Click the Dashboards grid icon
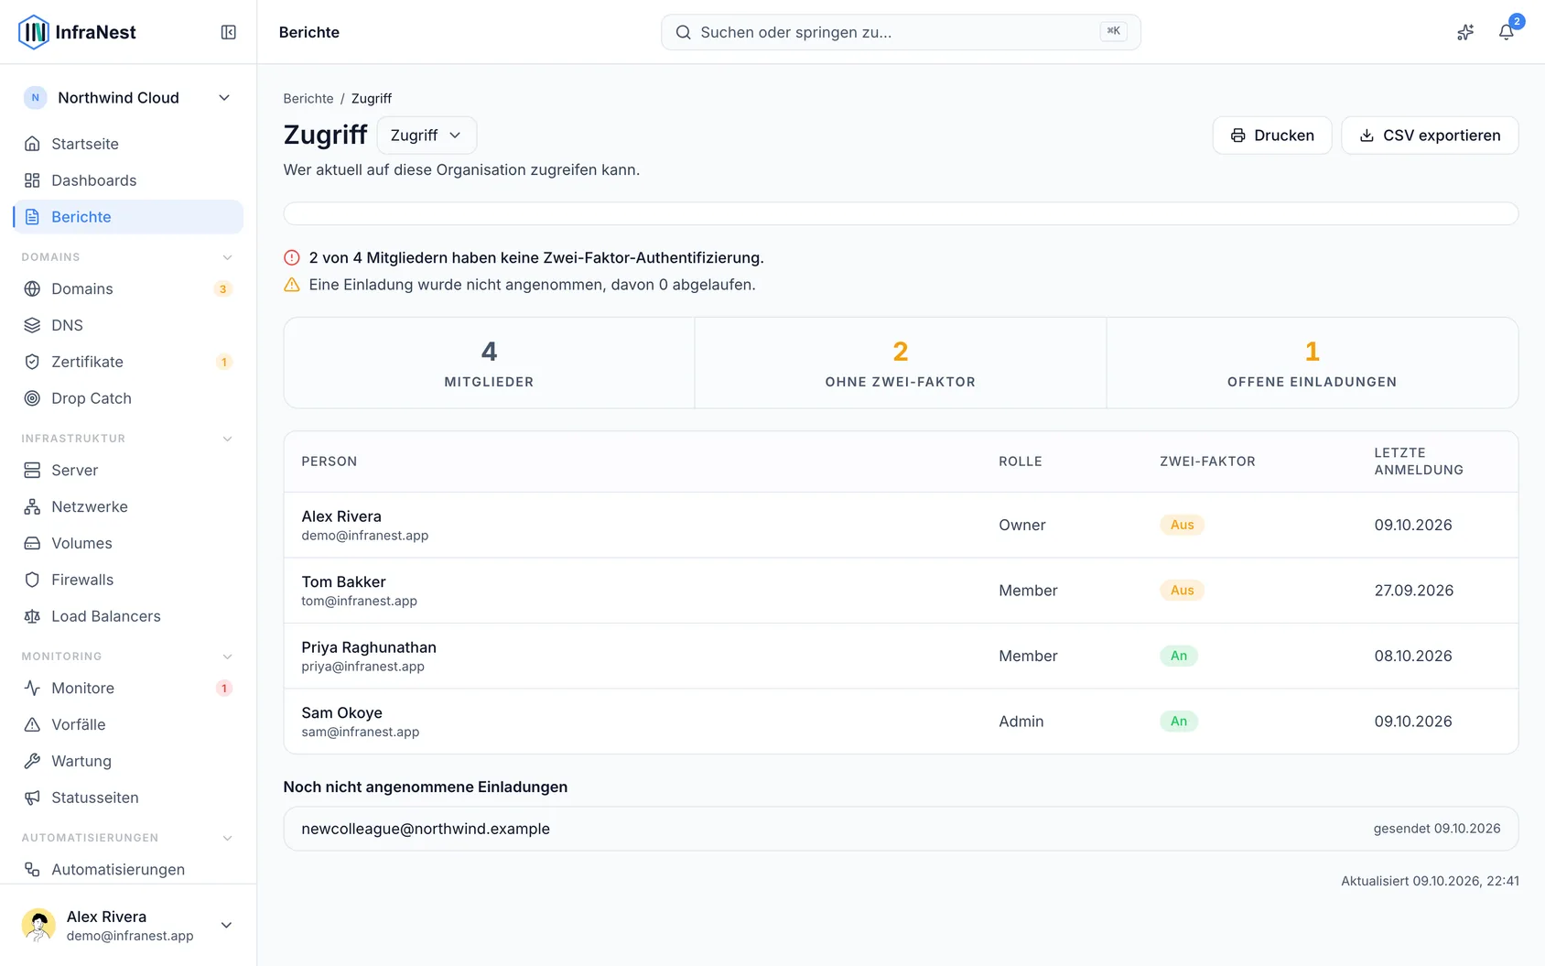The height and width of the screenshot is (966, 1545). pos(32,180)
